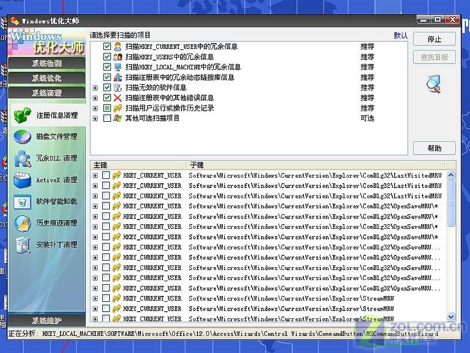Click icon of 扫描注册表中的冗余动态链接库信息
Viewport: 470px width, 353px height.
(x=117, y=77)
